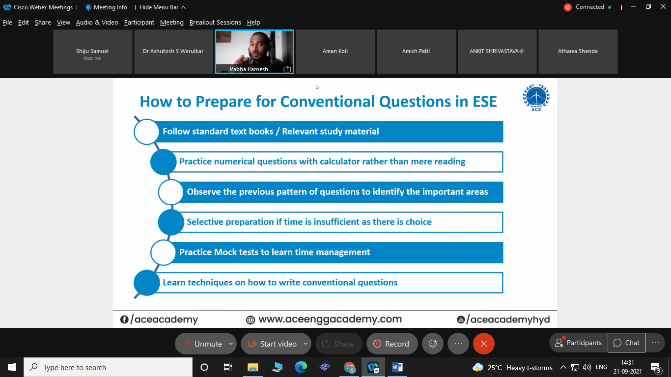The image size is (671, 377).
Task: Click the 'Type here to search' box
Action: click(x=108, y=367)
